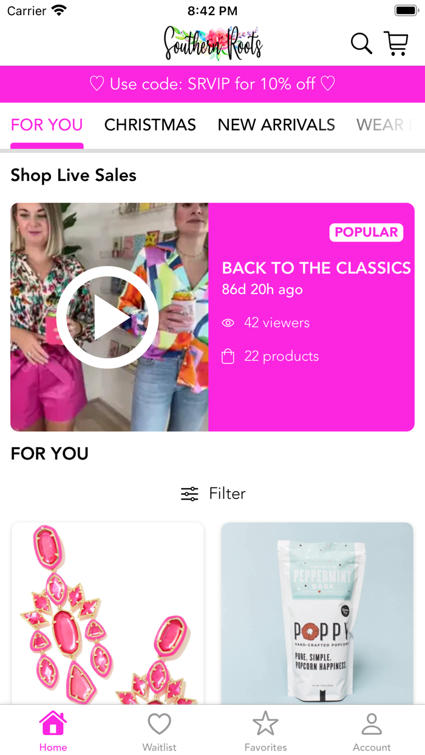This screenshot has height=755, width=425.
Task: Open the shopping cart
Action: (x=396, y=43)
